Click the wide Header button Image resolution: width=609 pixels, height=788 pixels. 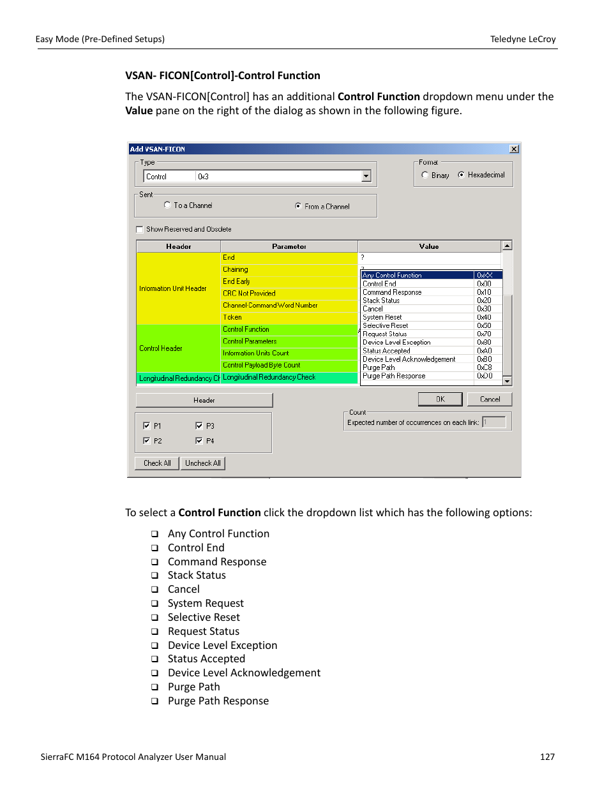coord(204,400)
